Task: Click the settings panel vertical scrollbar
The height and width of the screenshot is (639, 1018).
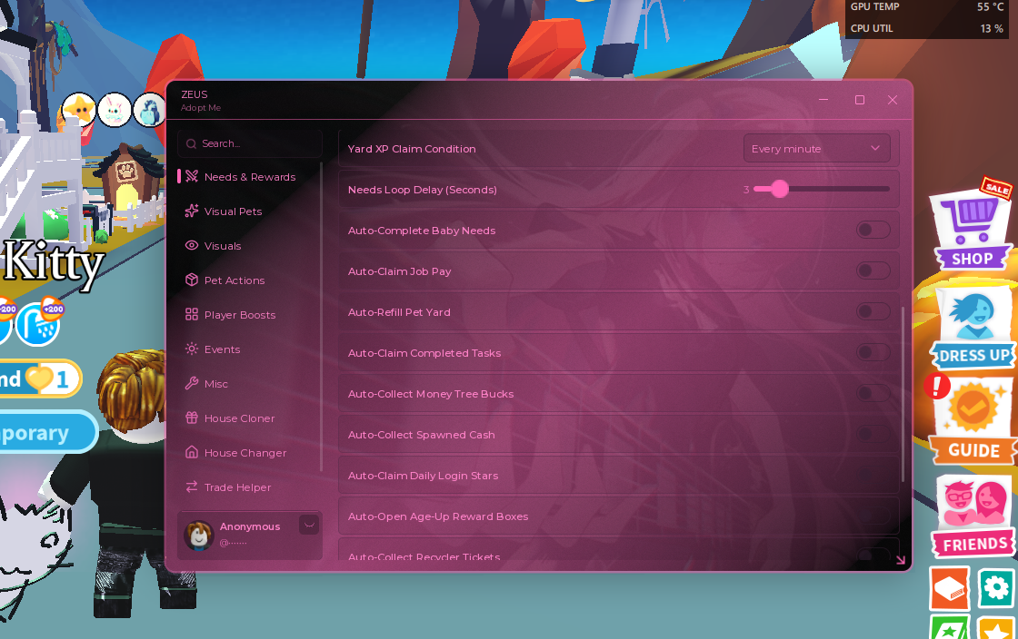Action: click(903, 393)
